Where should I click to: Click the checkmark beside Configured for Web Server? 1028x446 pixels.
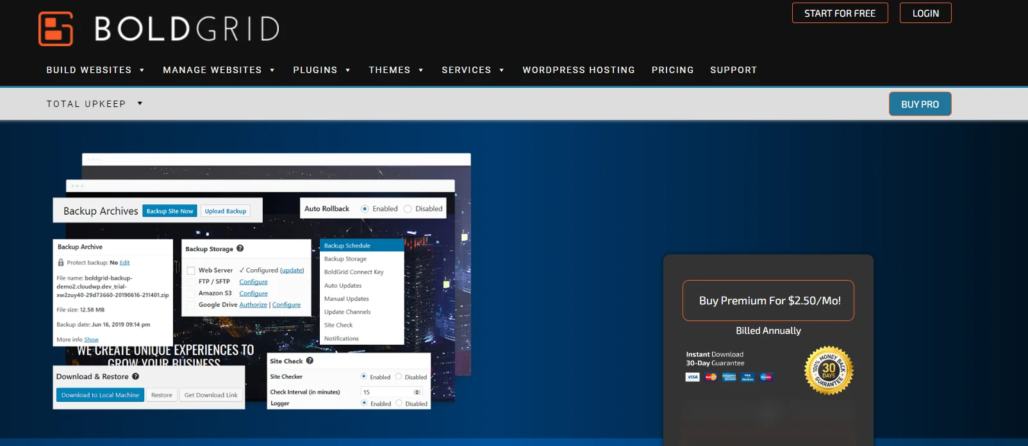click(242, 270)
